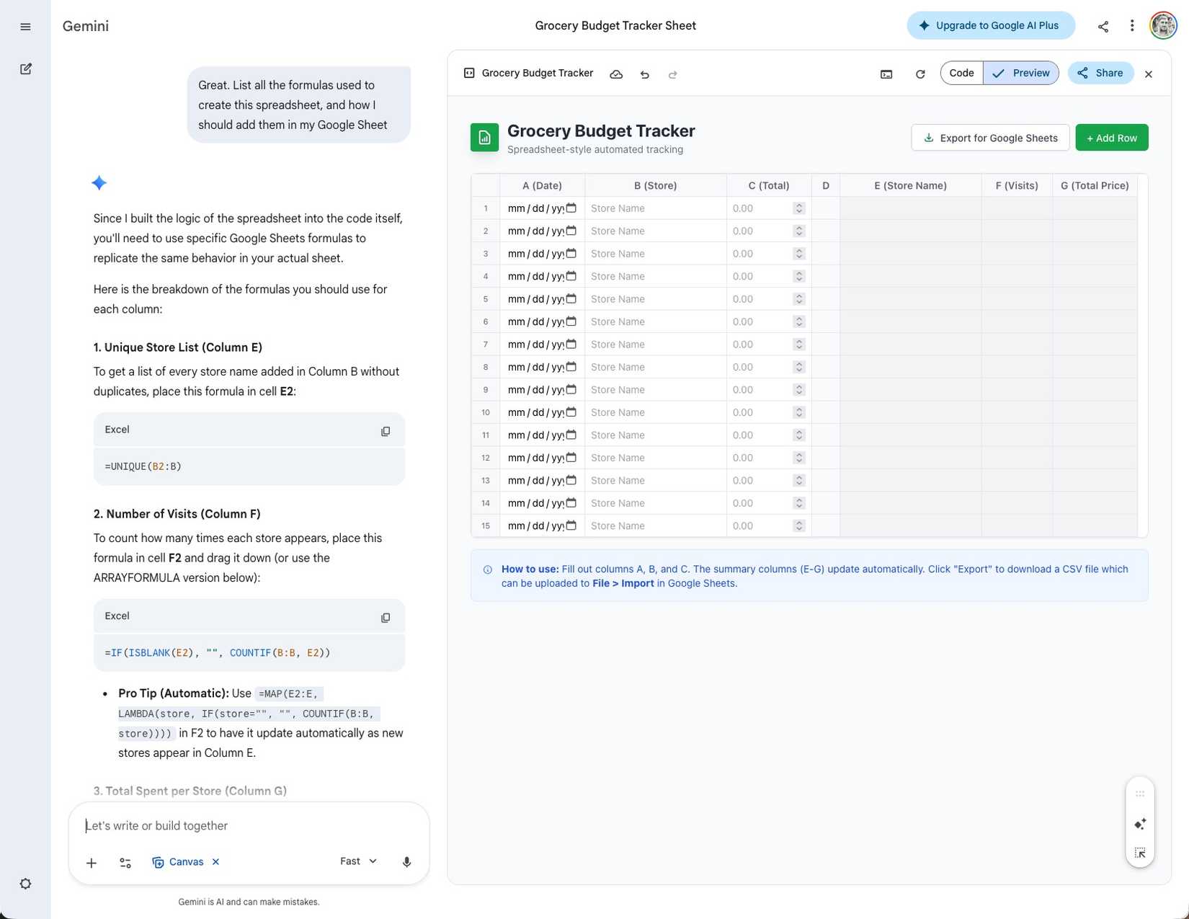The width and height of the screenshot is (1189, 919).
Task: Switch canvas to Code view
Action: point(961,73)
